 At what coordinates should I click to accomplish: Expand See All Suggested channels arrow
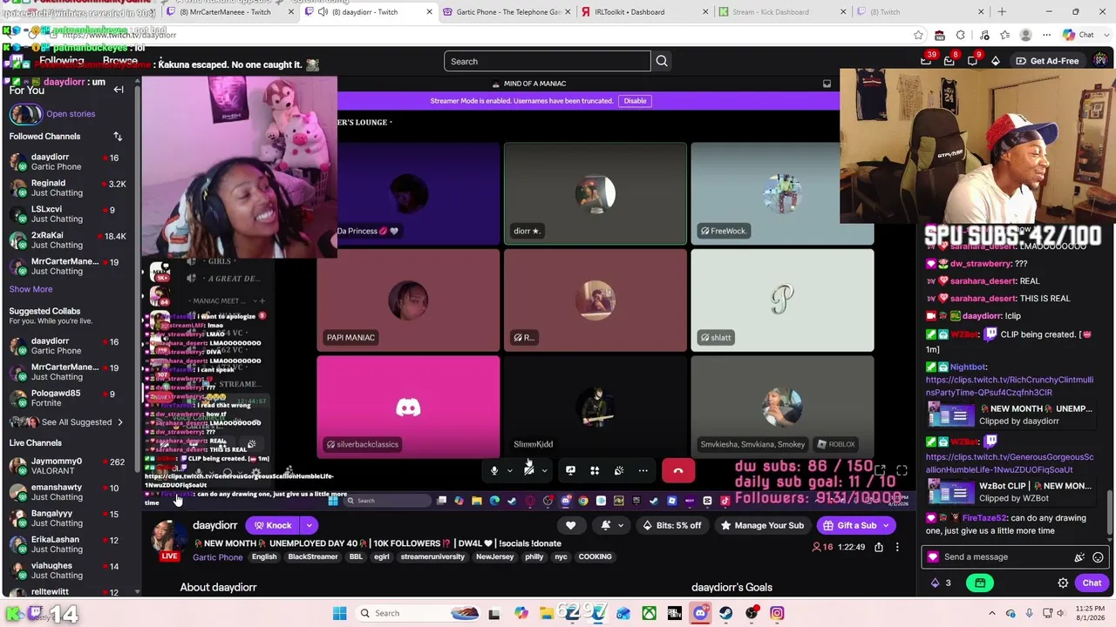[119, 422]
